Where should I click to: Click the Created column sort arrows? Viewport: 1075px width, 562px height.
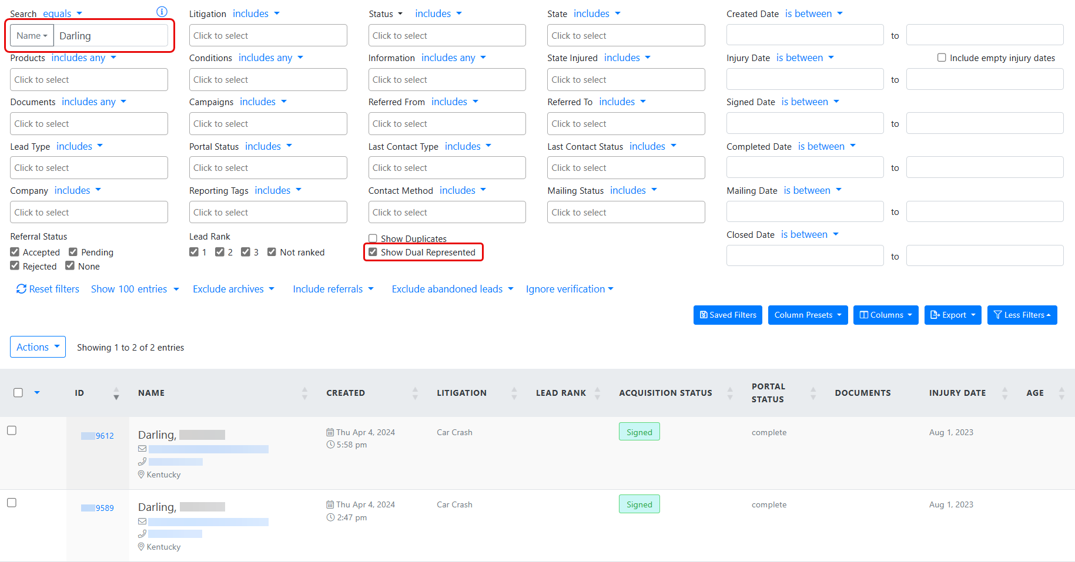tap(415, 393)
